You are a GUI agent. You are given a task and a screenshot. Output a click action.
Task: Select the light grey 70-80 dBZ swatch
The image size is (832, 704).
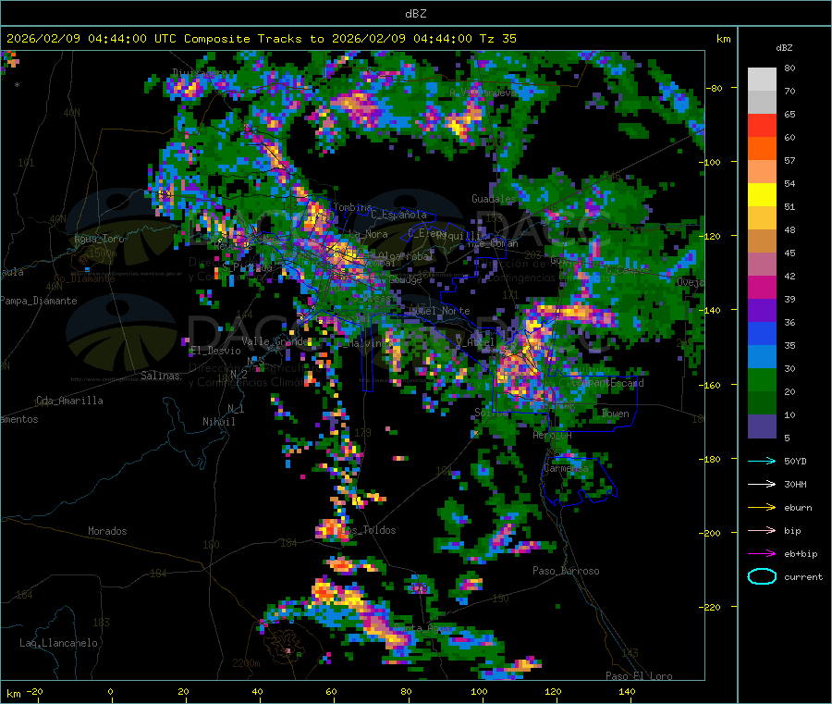click(762, 80)
